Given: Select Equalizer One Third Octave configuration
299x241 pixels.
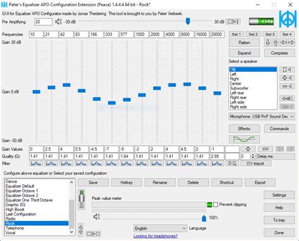Looking at the screenshot, I should pyautogui.click(x=37, y=200).
